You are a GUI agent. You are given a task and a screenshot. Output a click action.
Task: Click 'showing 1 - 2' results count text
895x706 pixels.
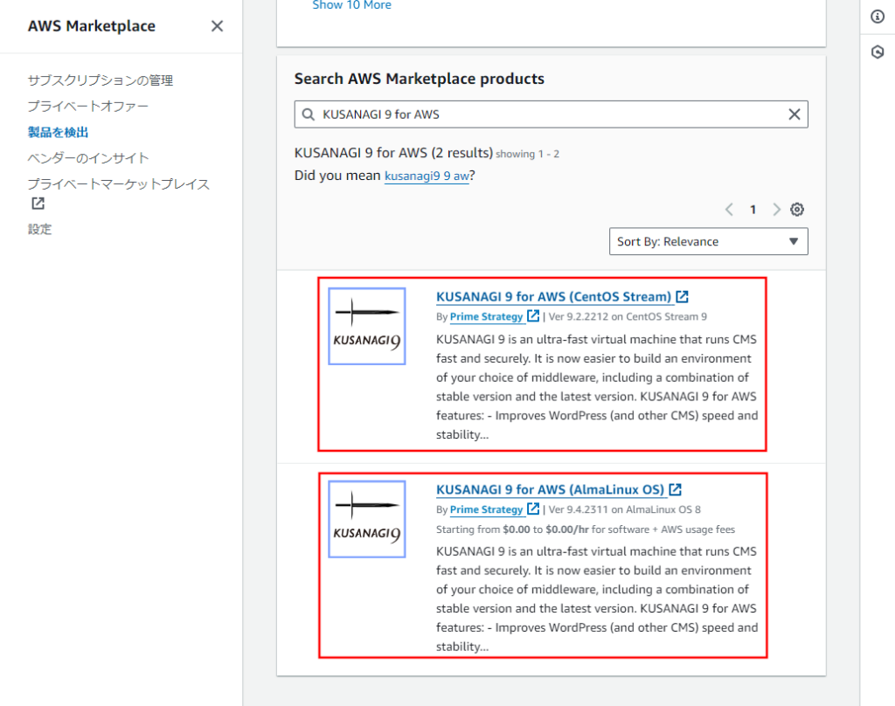click(x=527, y=154)
